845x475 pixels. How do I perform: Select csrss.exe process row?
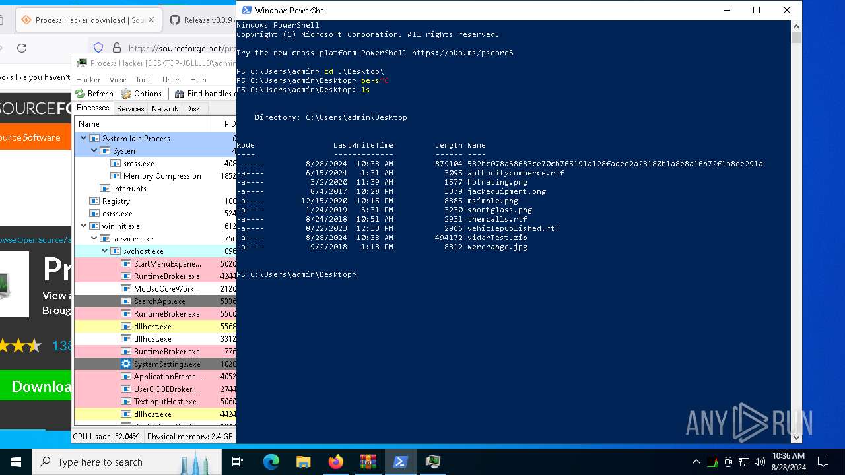point(155,213)
